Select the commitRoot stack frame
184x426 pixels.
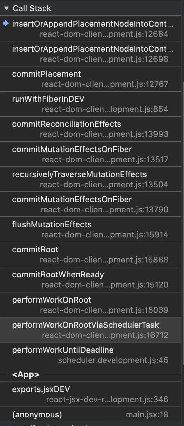click(90, 254)
